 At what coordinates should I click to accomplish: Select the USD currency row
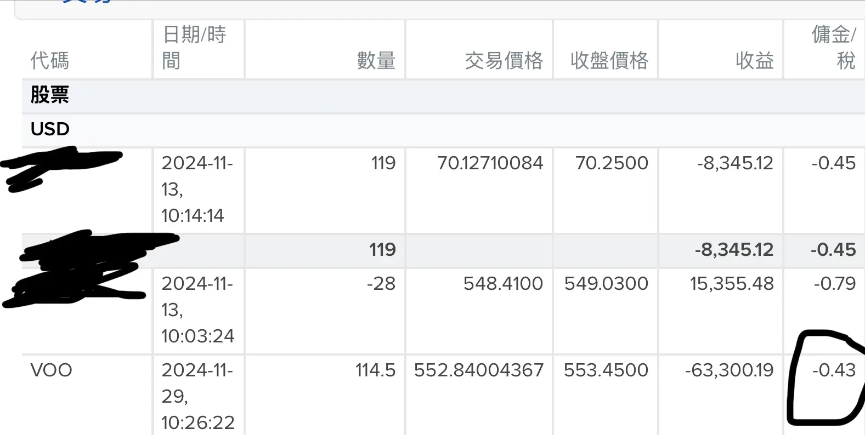click(50, 129)
